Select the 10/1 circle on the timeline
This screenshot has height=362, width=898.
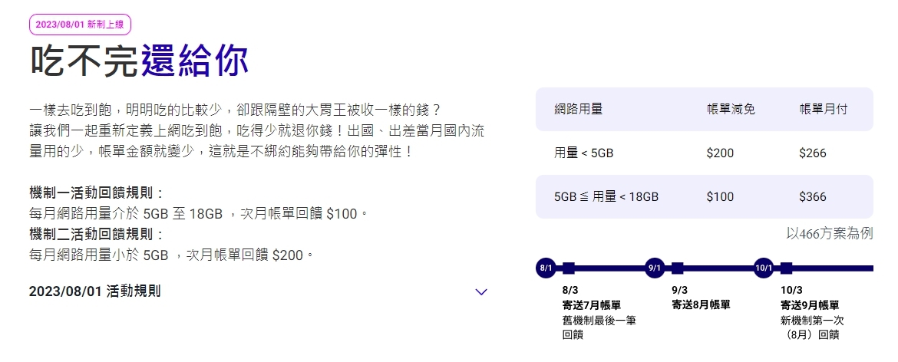tap(764, 268)
